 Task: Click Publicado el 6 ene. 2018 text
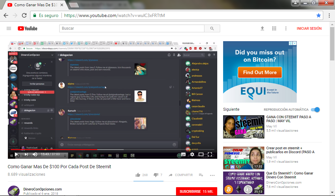click(41, 194)
